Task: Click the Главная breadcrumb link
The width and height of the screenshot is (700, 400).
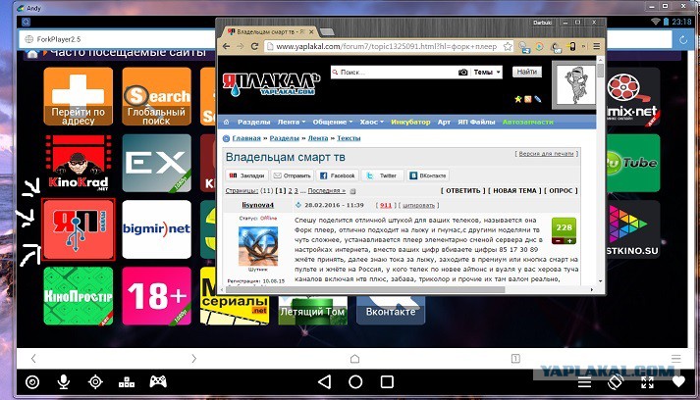Action: [246, 138]
